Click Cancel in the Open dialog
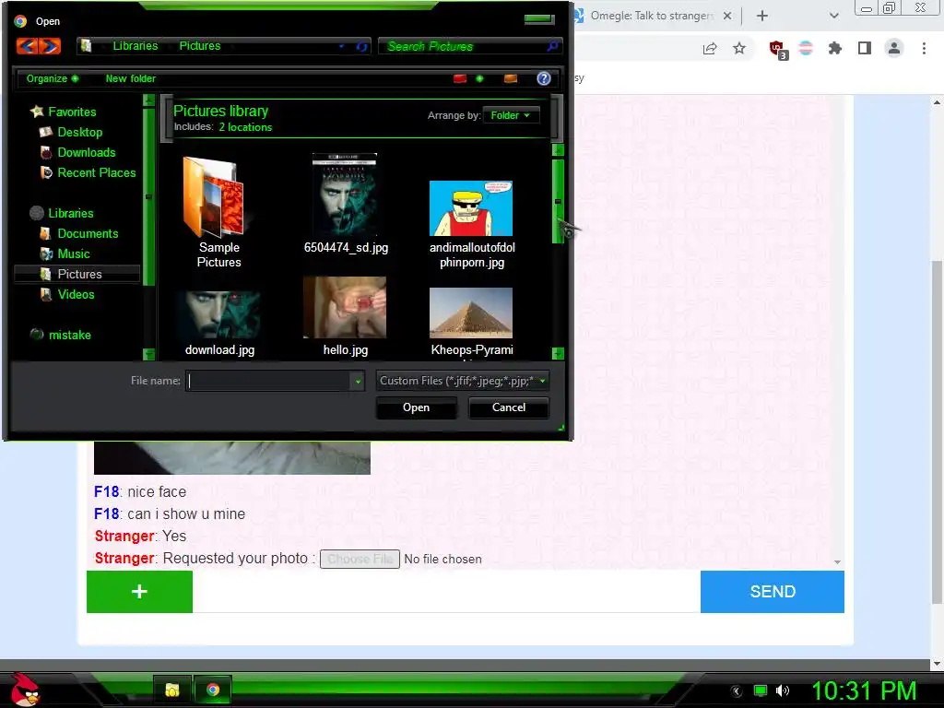 (509, 407)
